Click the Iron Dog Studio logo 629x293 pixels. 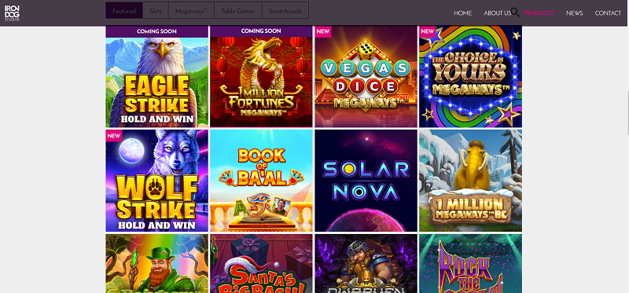(12, 13)
